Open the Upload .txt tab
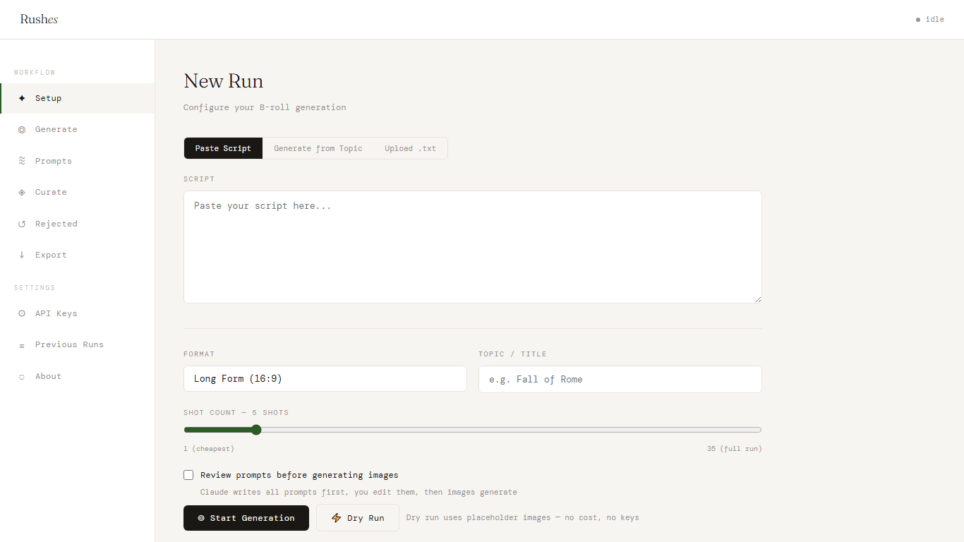964x542 pixels. pyautogui.click(x=410, y=148)
